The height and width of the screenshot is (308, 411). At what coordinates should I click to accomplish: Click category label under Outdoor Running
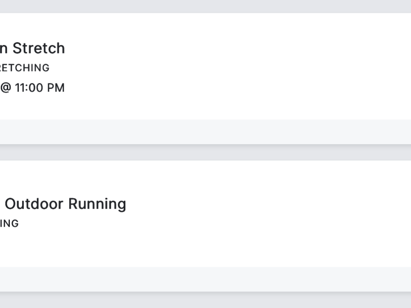9,223
